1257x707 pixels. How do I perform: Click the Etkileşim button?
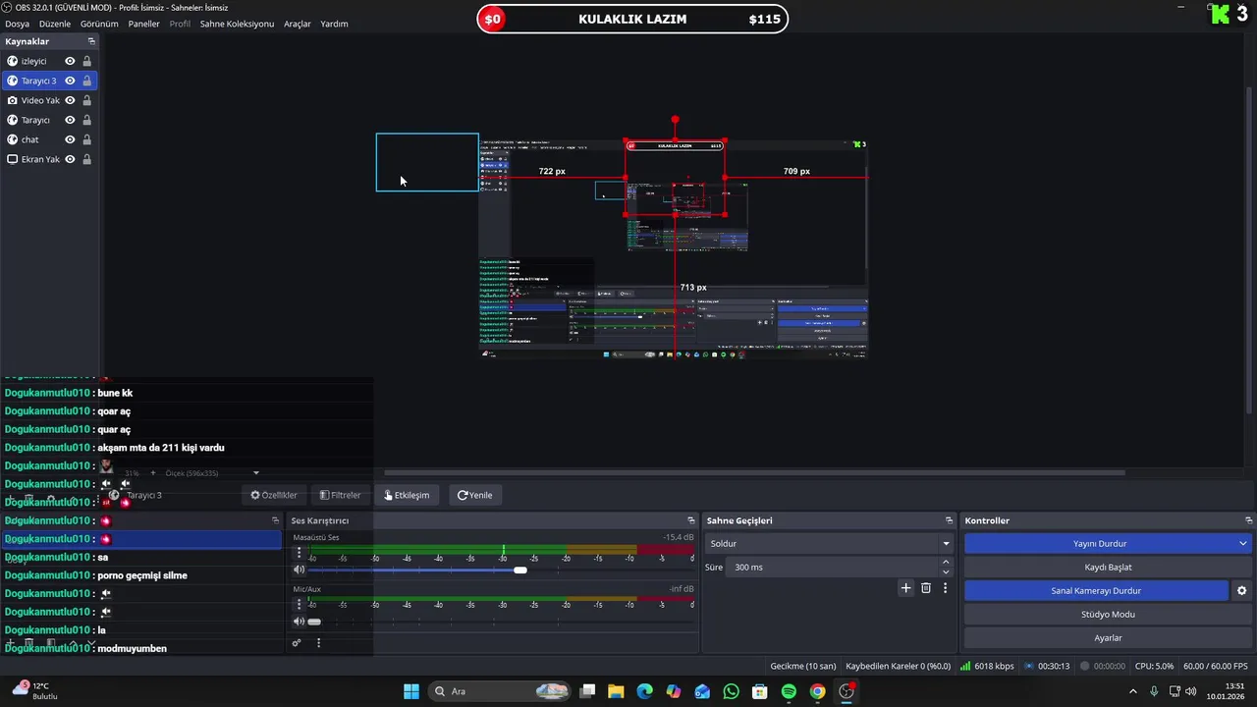coord(407,495)
